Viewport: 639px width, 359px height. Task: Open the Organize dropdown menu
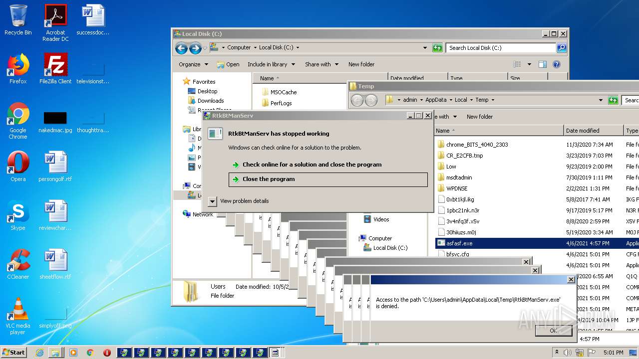[193, 64]
